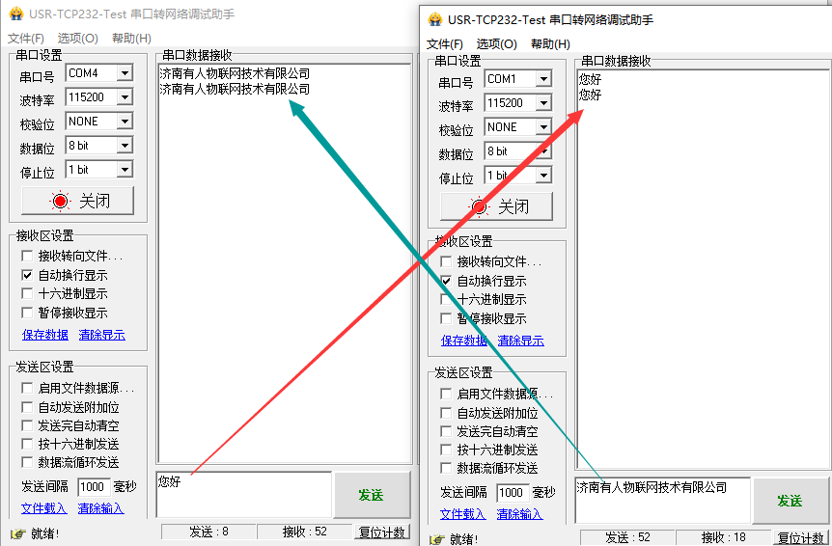Click the pointing-hand status icon in the left window
The image size is (832, 546).
click(x=17, y=533)
